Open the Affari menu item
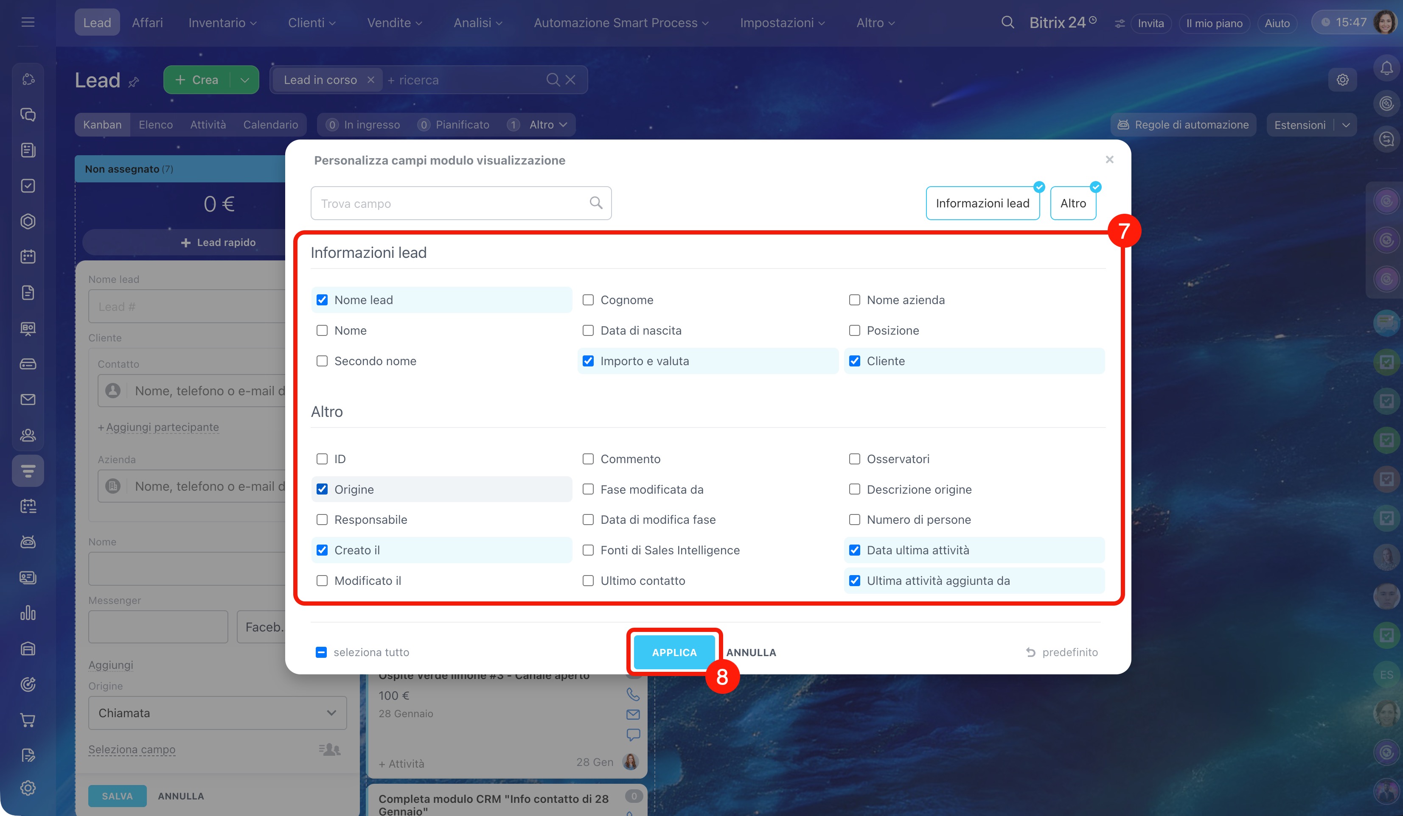Viewport: 1403px width, 816px height. tap(147, 23)
